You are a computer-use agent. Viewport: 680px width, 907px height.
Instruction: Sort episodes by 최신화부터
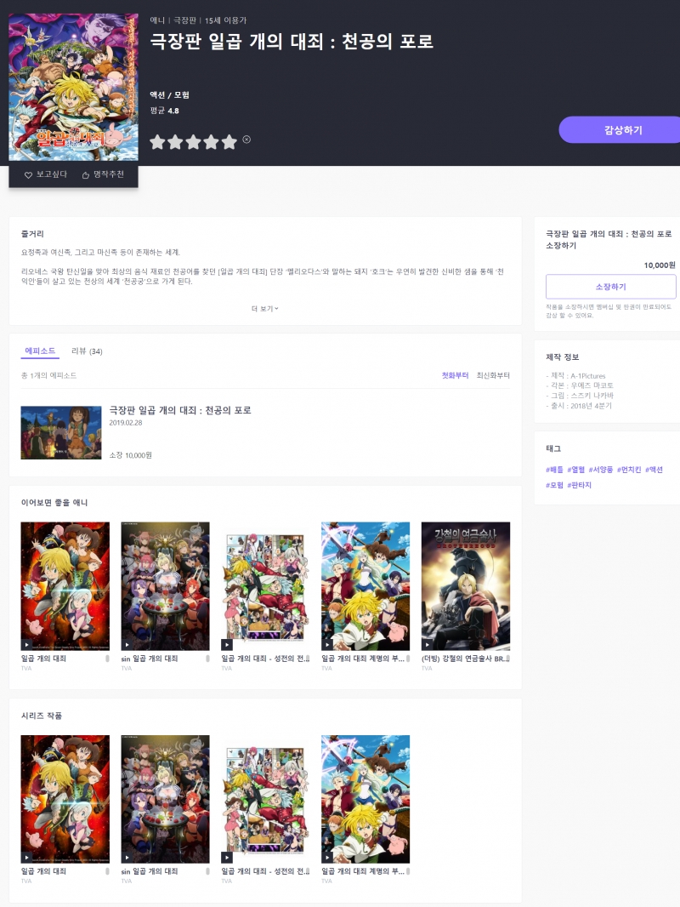point(493,375)
